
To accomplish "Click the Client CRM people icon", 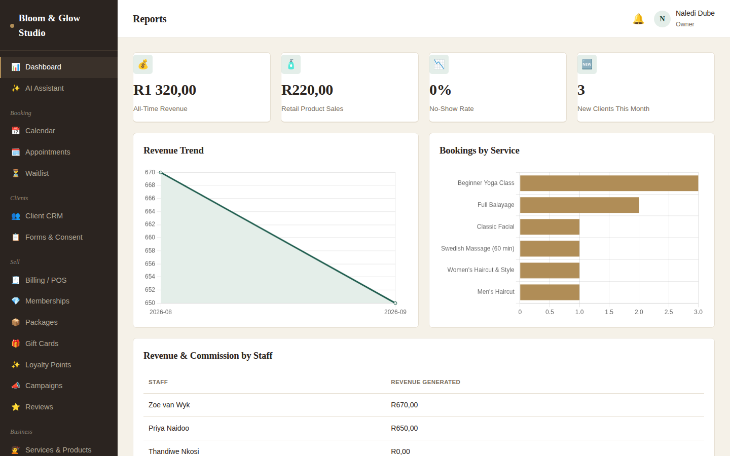I will (x=16, y=216).
